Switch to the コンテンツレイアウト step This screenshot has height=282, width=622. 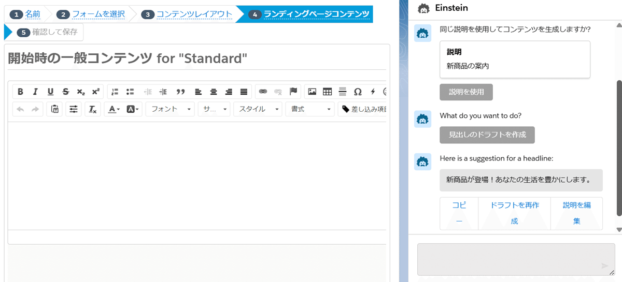click(x=194, y=14)
